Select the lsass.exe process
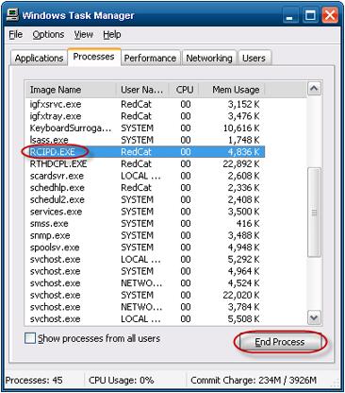 [x=145, y=140]
